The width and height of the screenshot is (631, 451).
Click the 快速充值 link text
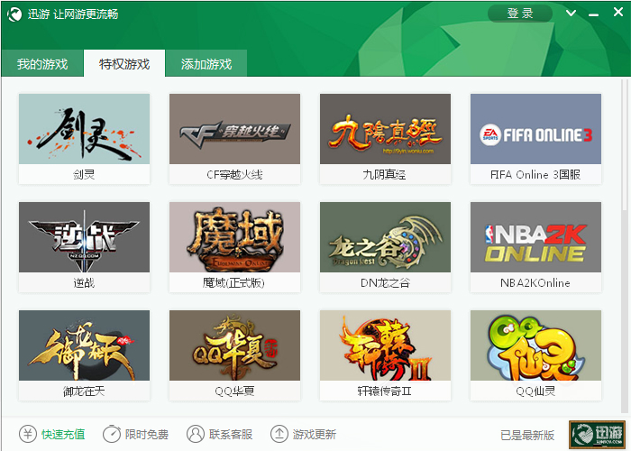(63, 434)
